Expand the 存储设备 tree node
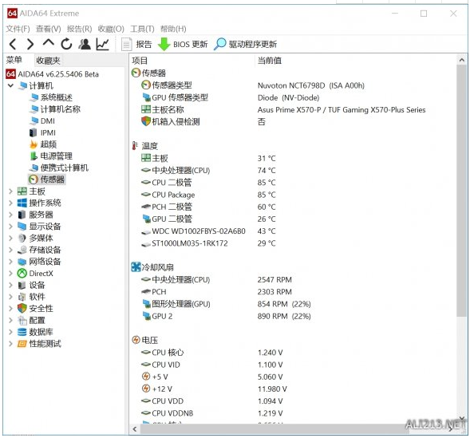The image size is (470, 438). (x=10, y=250)
